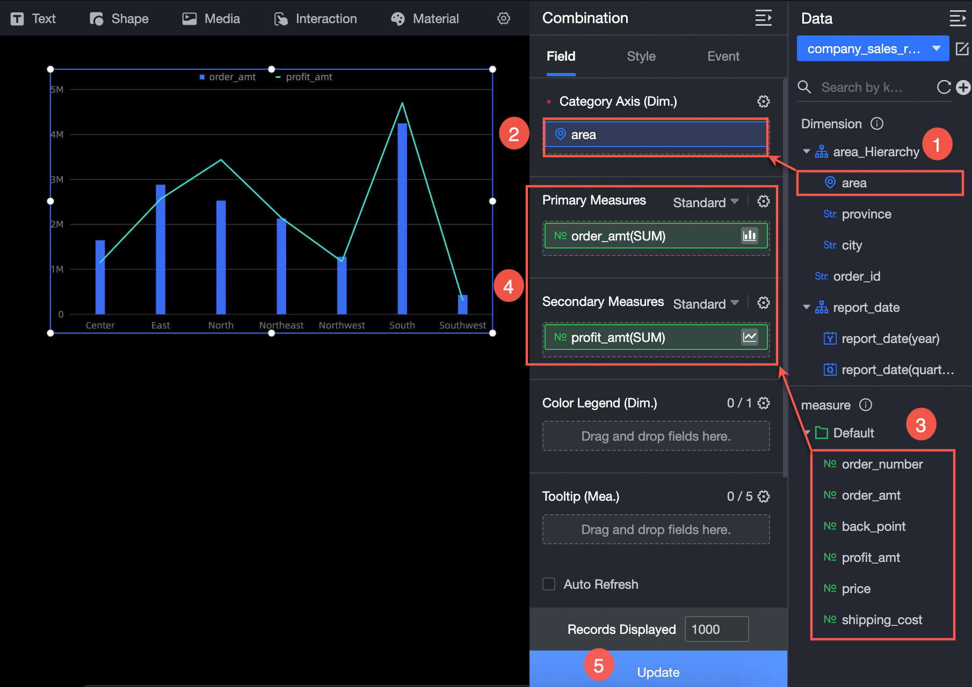Collapse the Default measure folder
972x687 pixels.
(807, 433)
